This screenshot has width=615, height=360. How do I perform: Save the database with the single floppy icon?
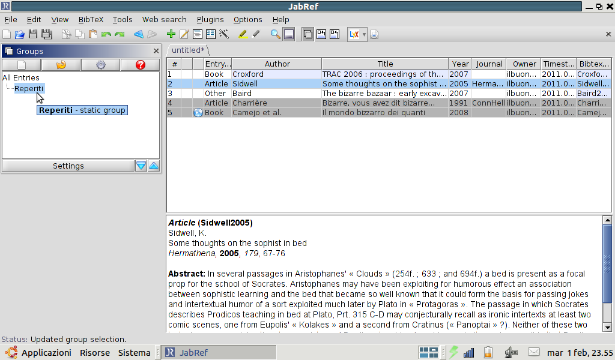[x=33, y=34]
